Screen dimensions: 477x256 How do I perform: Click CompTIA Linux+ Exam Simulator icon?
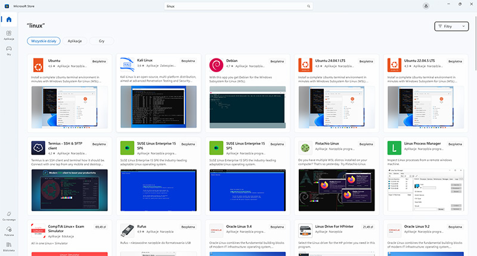(x=38, y=231)
